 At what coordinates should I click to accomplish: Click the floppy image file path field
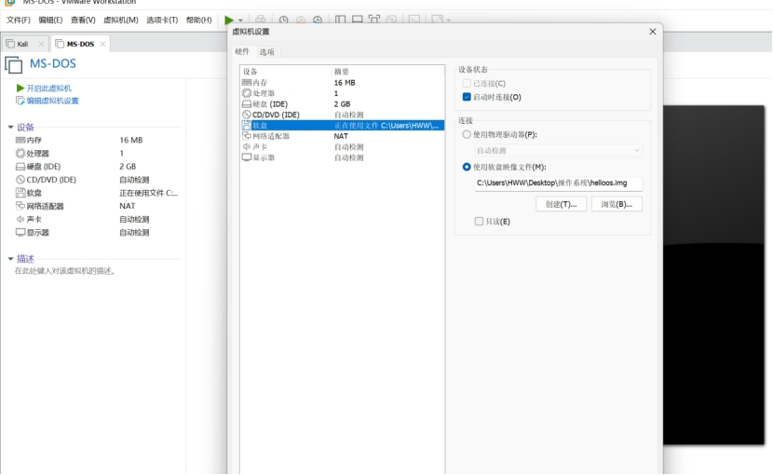coord(559,183)
